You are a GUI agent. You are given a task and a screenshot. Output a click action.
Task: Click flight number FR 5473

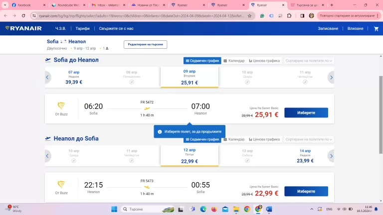pyautogui.click(x=147, y=181)
